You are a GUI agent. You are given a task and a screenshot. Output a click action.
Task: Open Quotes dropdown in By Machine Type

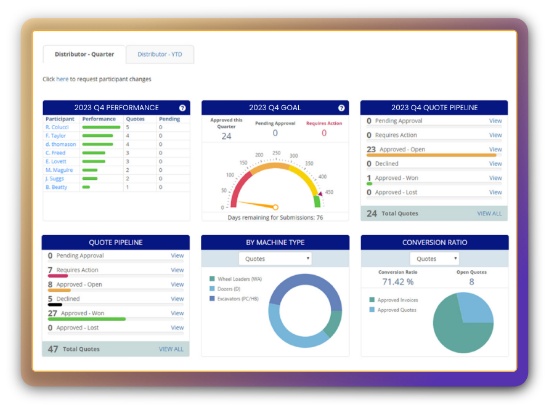pos(275,259)
